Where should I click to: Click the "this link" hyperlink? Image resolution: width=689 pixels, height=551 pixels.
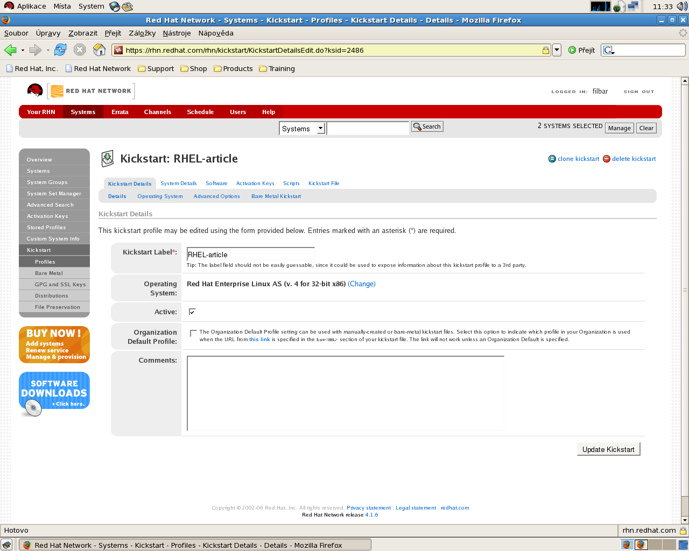259,340
